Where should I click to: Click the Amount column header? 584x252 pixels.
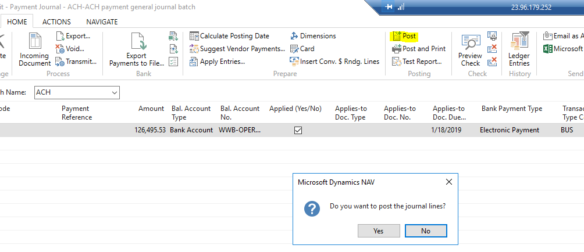(x=151, y=109)
